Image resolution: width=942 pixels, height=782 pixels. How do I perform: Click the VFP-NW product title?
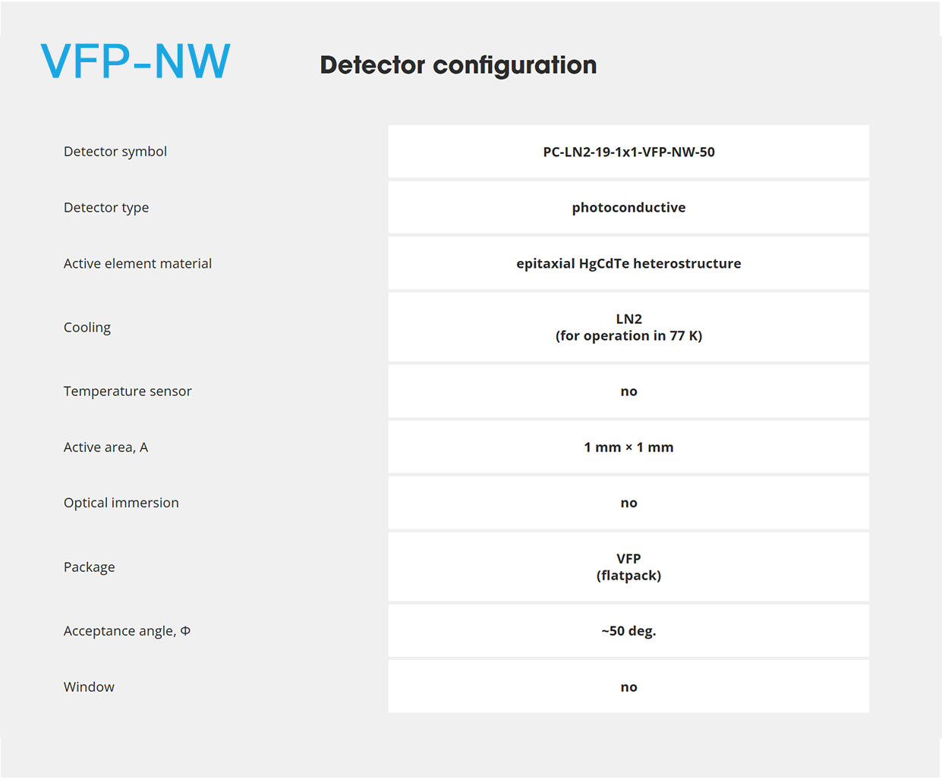pos(135,61)
